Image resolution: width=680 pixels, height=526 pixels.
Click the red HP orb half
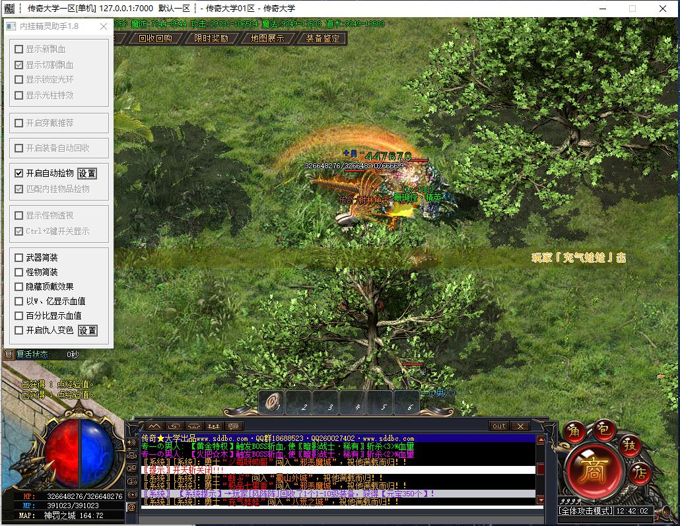pyautogui.click(x=62, y=453)
